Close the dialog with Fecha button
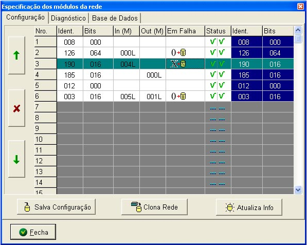The image size is (307, 245). coord(33,232)
